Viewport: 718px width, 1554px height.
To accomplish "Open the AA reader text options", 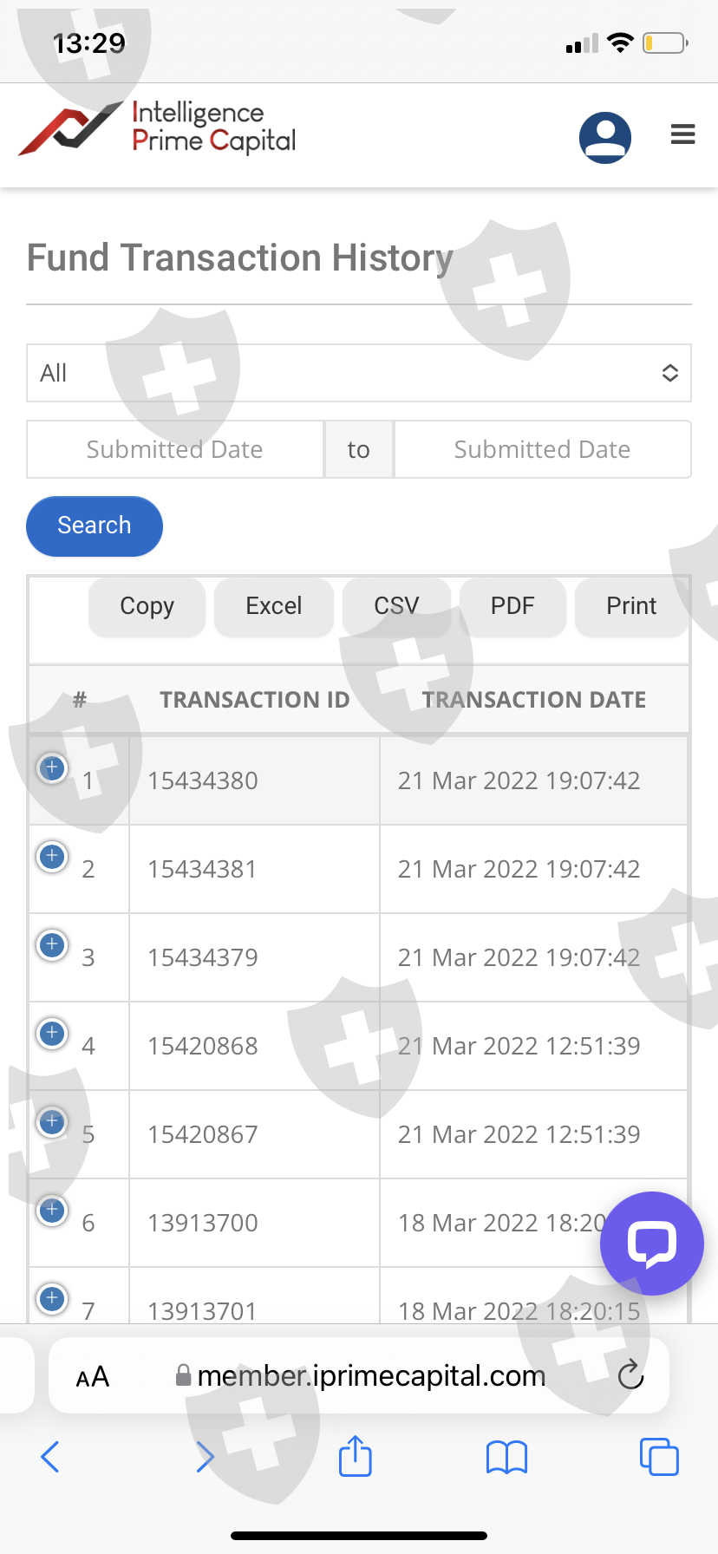I will [x=93, y=1376].
